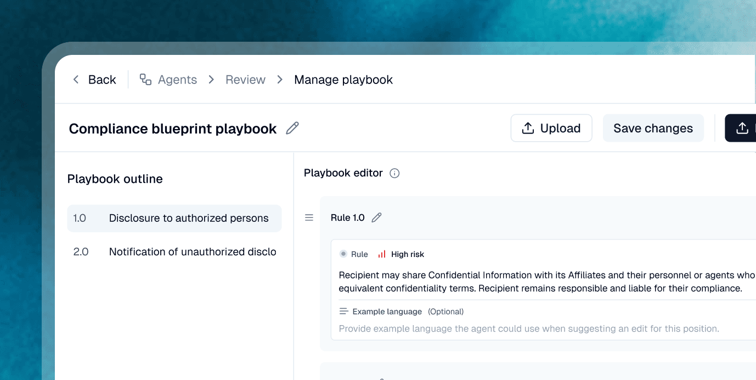Click the Agents workflow icon in breadcrumb
The height and width of the screenshot is (380, 756).
145,80
